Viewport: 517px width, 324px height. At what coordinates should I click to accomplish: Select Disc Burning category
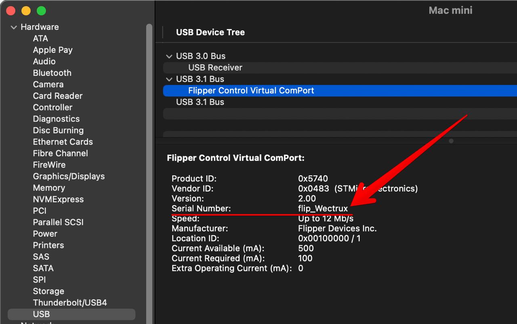pos(58,130)
